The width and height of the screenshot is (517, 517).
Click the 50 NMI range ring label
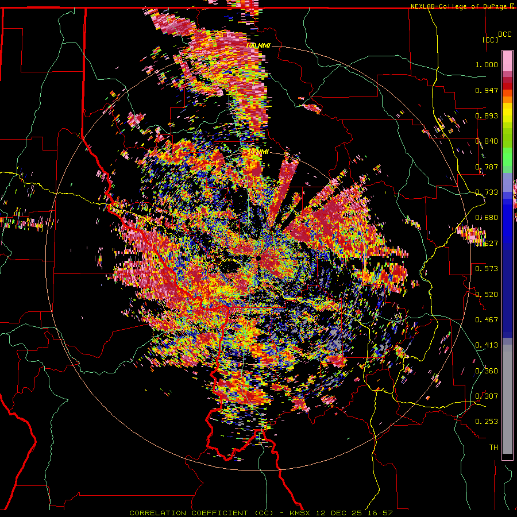click(258, 152)
